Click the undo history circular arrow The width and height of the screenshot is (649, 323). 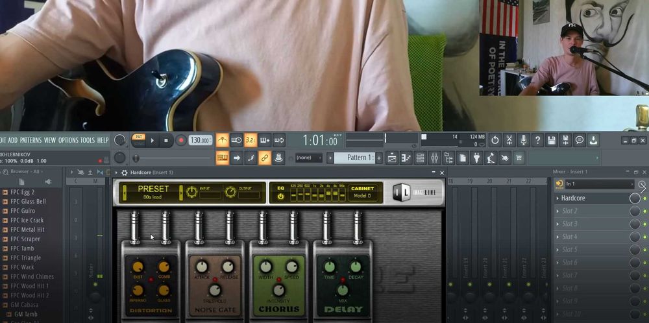pyautogui.click(x=495, y=140)
